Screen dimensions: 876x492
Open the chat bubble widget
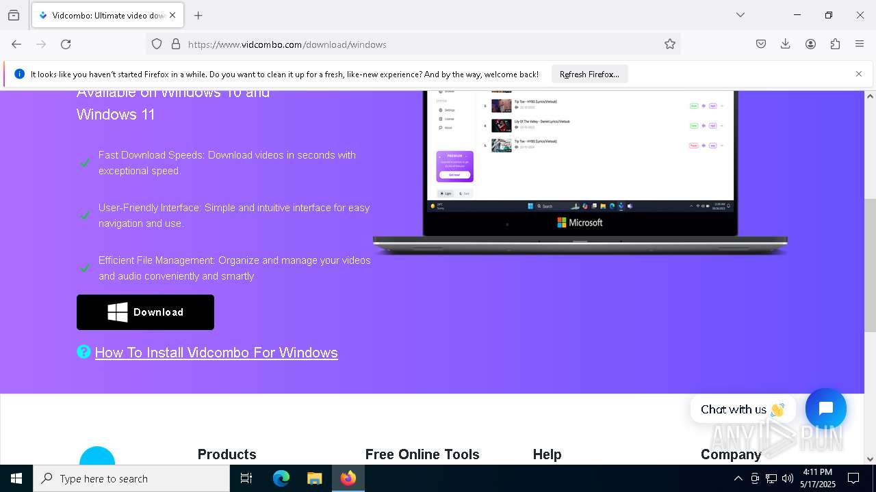tap(826, 409)
